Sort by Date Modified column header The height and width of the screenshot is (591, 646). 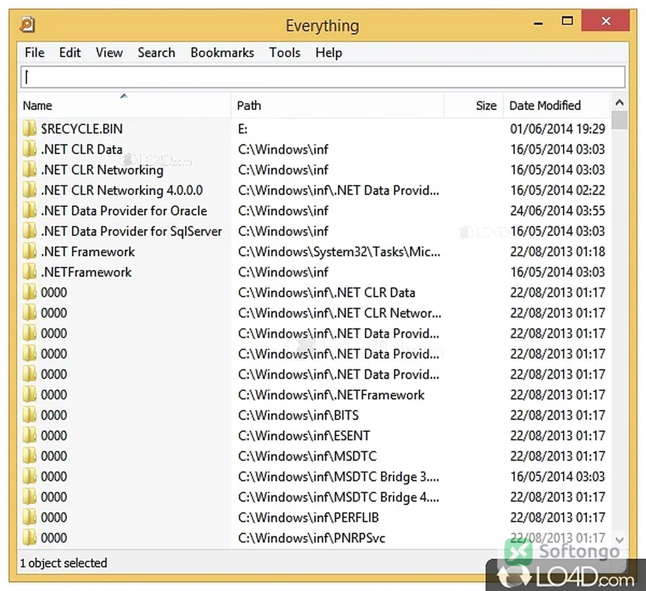pos(557,106)
